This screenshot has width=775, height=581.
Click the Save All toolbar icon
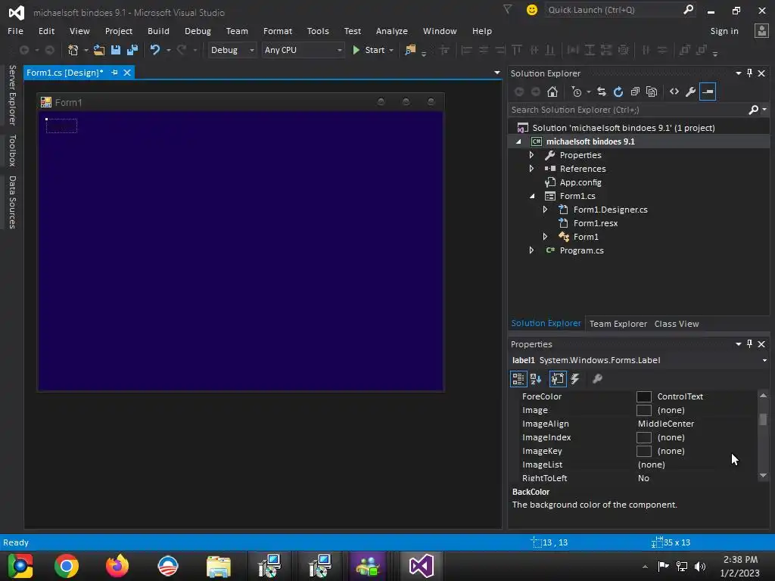pos(132,50)
